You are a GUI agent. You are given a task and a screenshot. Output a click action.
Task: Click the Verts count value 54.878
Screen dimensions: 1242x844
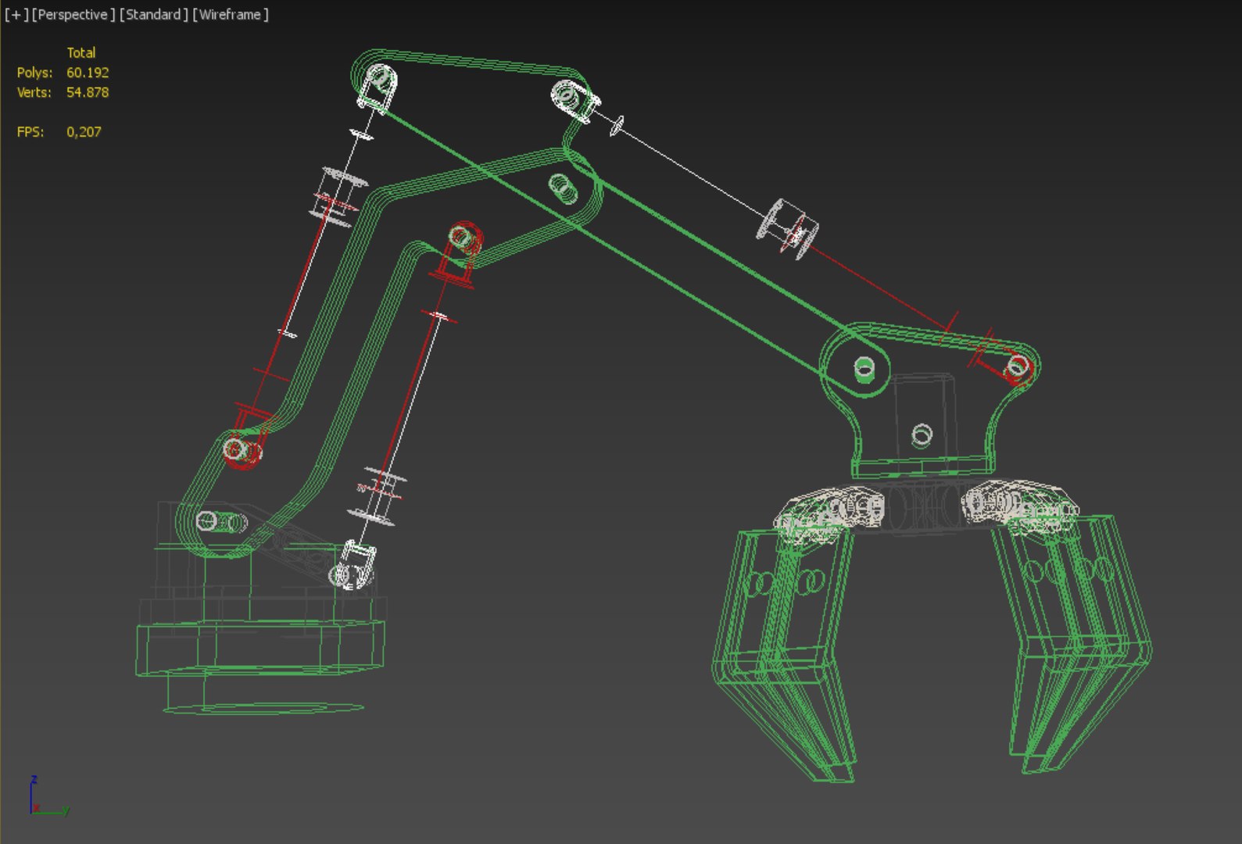coord(88,92)
